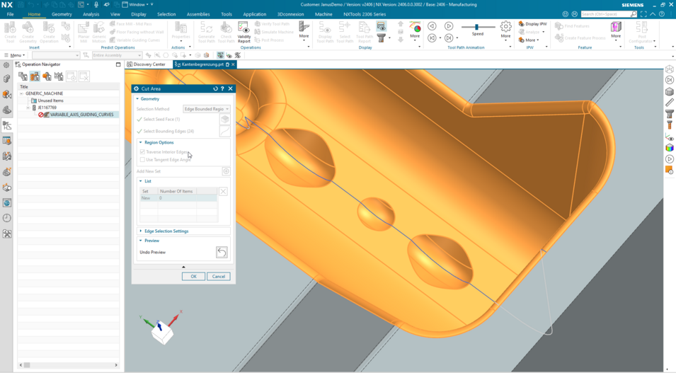Click Program Order View icon in navigator

(x=23, y=76)
